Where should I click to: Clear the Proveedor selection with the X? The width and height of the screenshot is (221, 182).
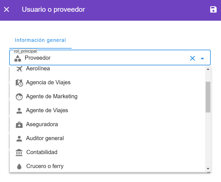click(192, 58)
